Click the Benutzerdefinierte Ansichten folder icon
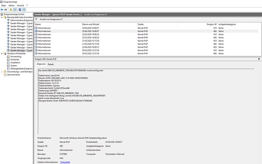The height and width of the screenshot is (164, 262). coord(5,17)
